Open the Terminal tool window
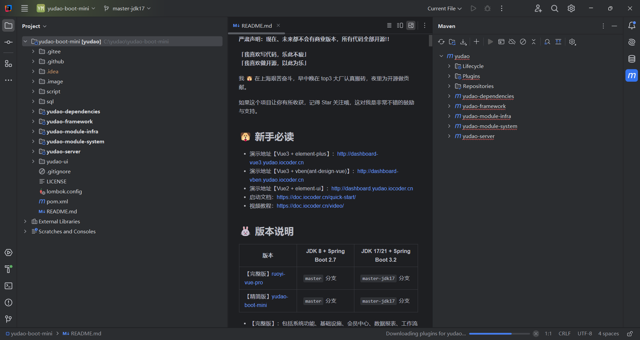 coord(9,286)
